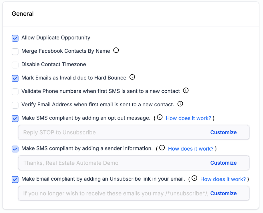Open 'How does it work?' for Unsubscribe link
This screenshot has width=263, height=213.
pos(223,179)
